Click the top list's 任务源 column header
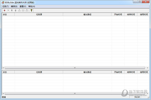151x100 pixels. (39, 15)
